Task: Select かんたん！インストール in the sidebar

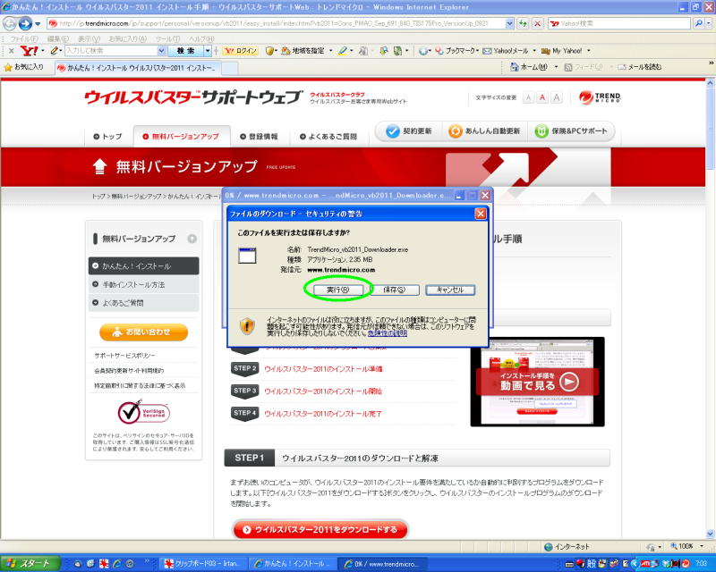Action: (x=144, y=266)
